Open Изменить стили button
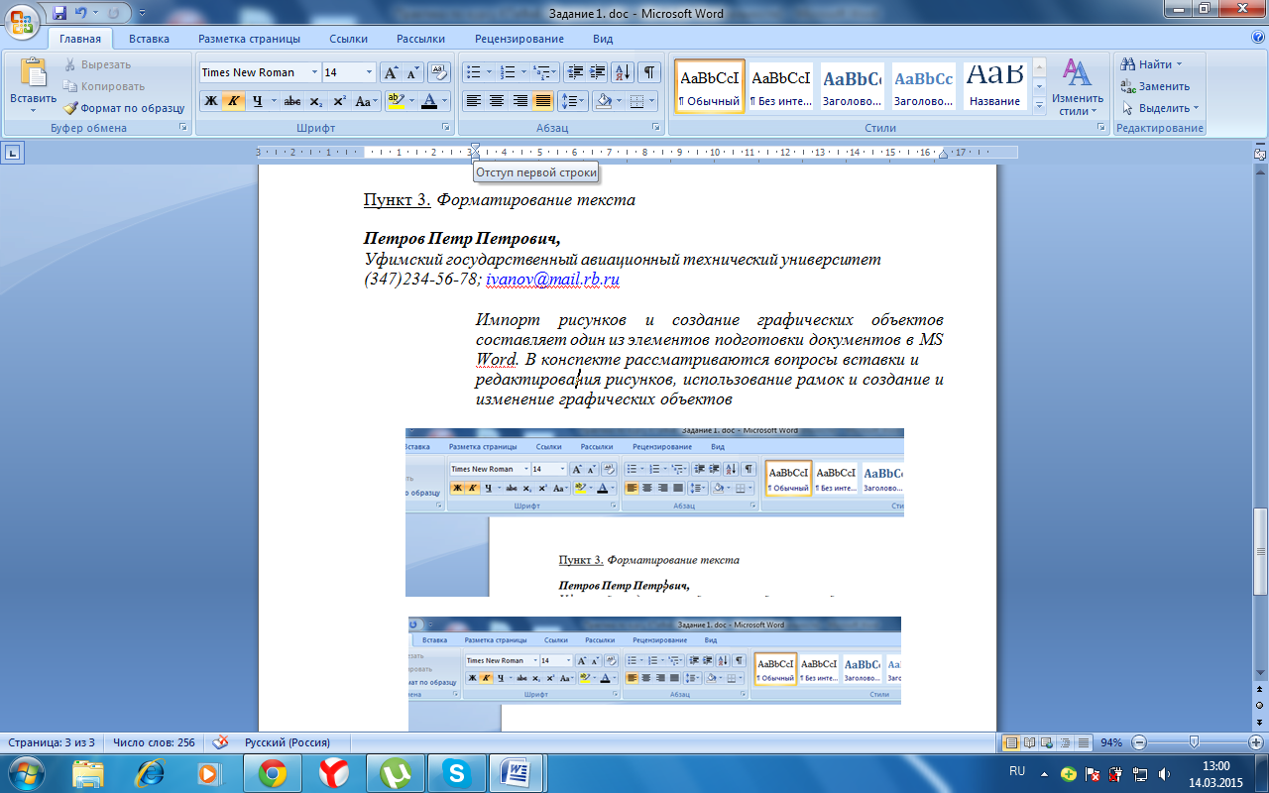The image size is (1269, 793). pyautogui.click(x=1078, y=86)
